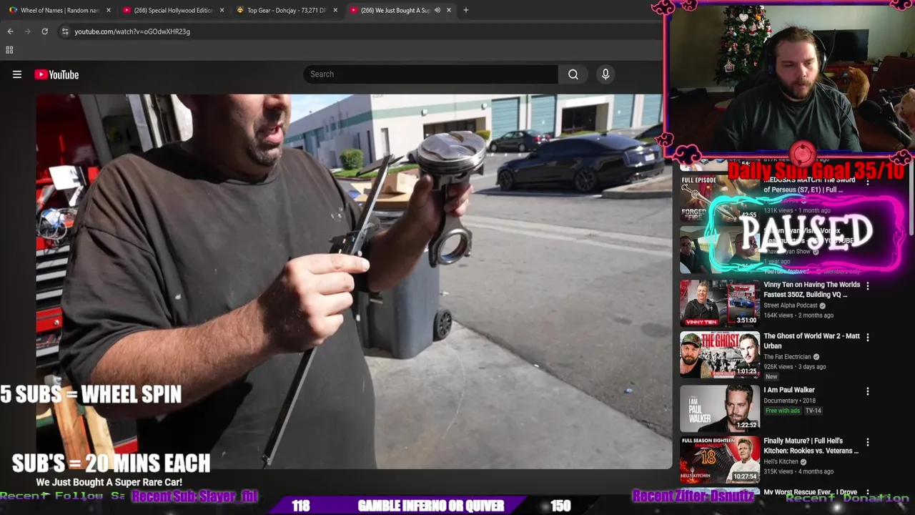Start voice search with microphone icon
This screenshot has width=915, height=515.
pyautogui.click(x=605, y=74)
